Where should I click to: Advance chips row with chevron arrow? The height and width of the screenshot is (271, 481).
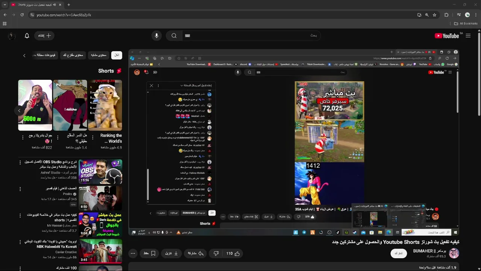pyautogui.click(x=24, y=56)
